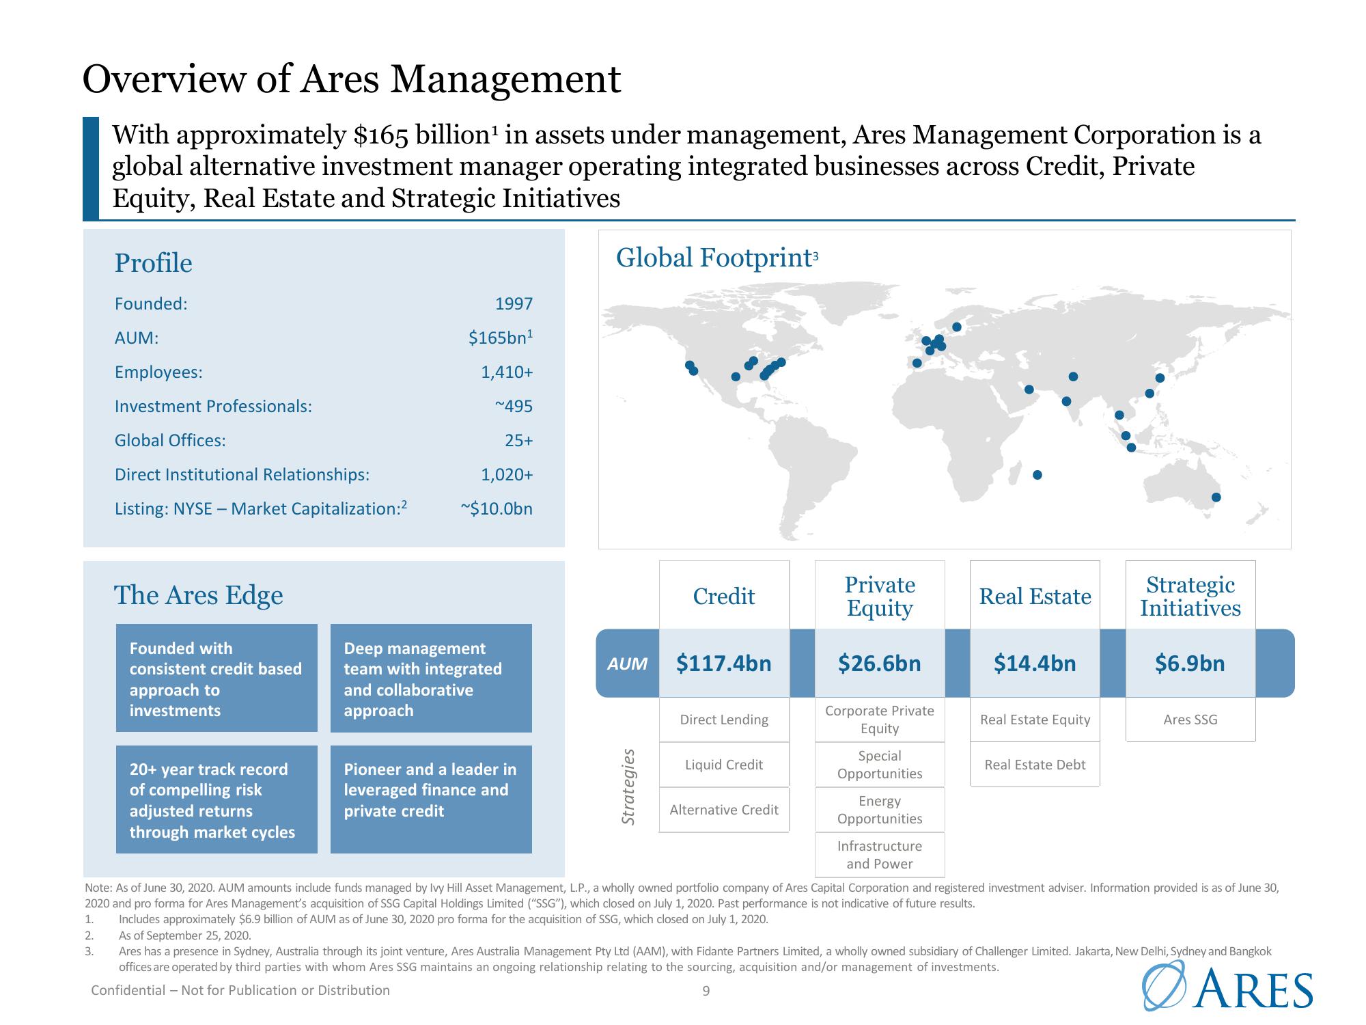Click the Global Footprint heading
The image size is (1366, 1025).
pos(717,258)
